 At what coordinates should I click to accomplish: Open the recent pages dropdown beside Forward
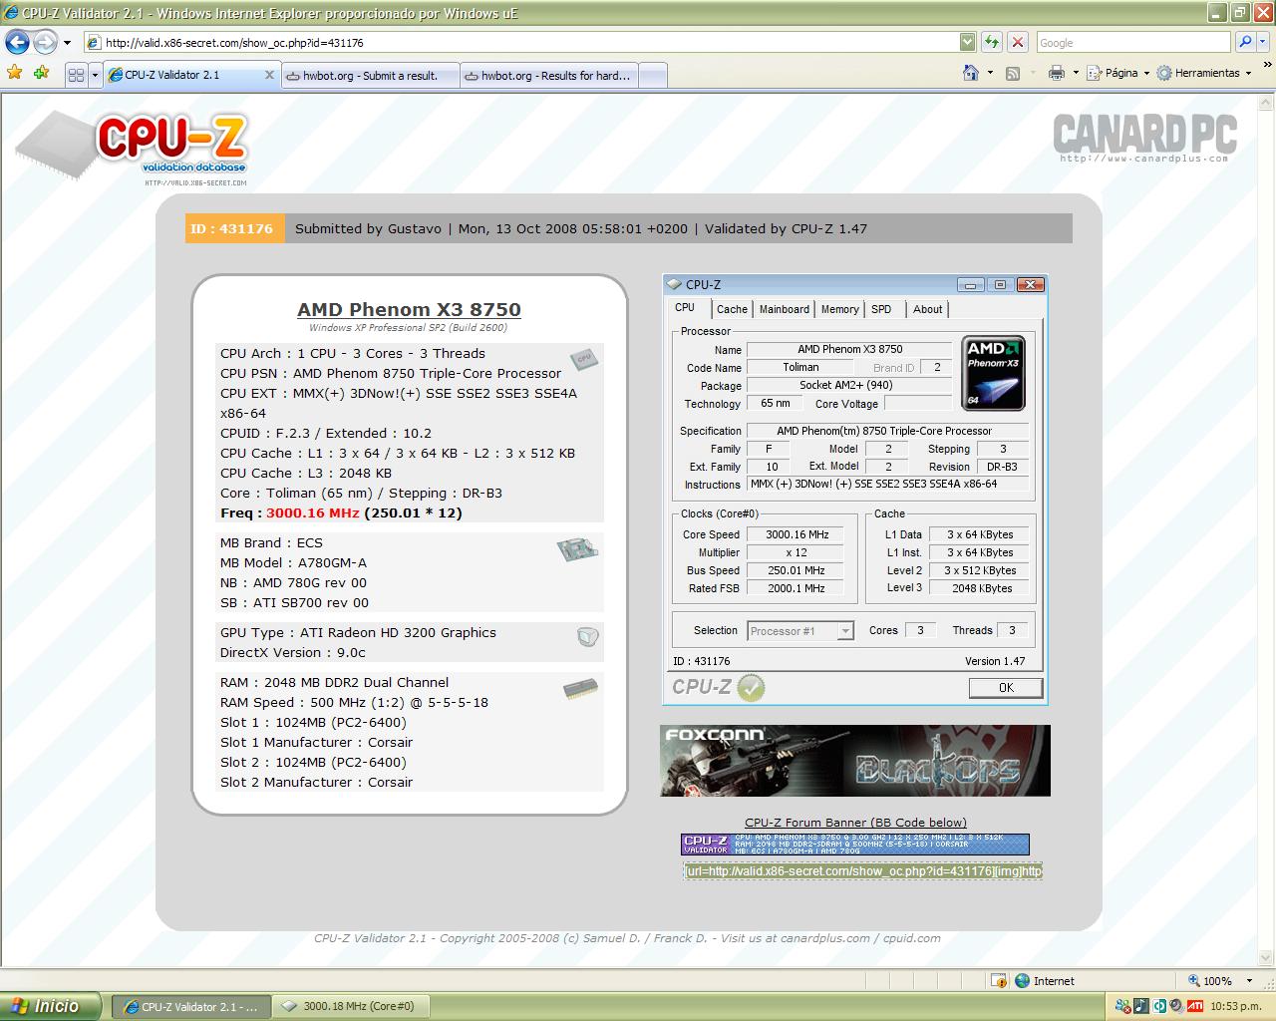coord(67,43)
